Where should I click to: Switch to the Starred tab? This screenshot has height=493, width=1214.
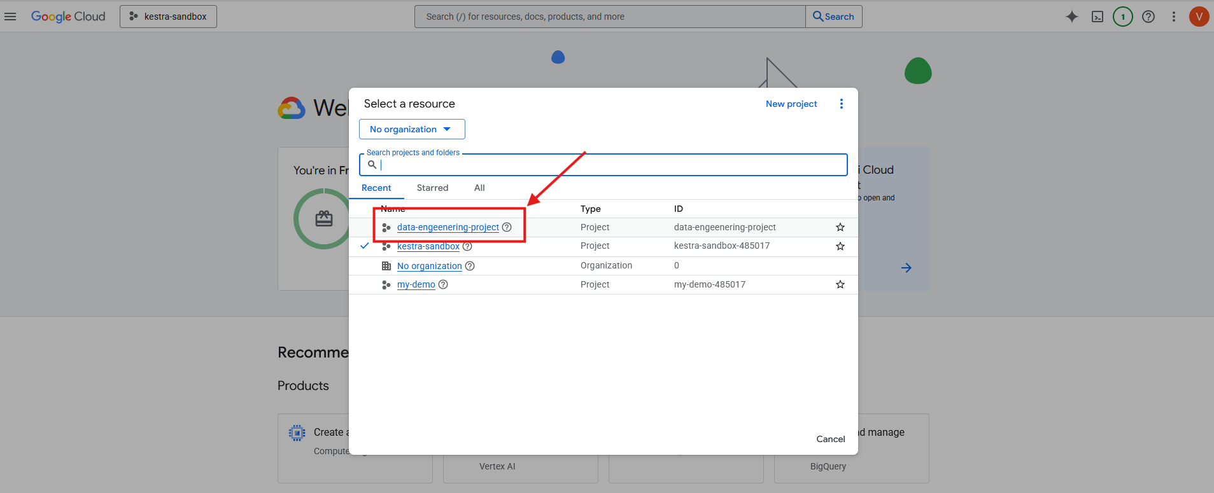pyautogui.click(x=432, y=188)
